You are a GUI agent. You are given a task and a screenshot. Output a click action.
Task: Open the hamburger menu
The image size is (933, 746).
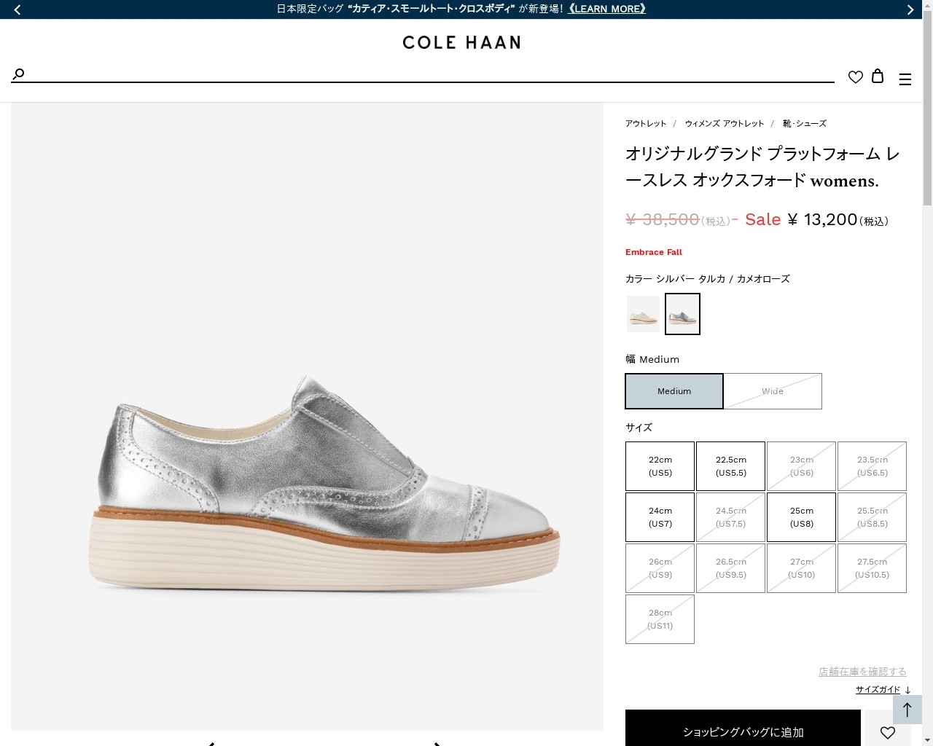tap(905, 79)
